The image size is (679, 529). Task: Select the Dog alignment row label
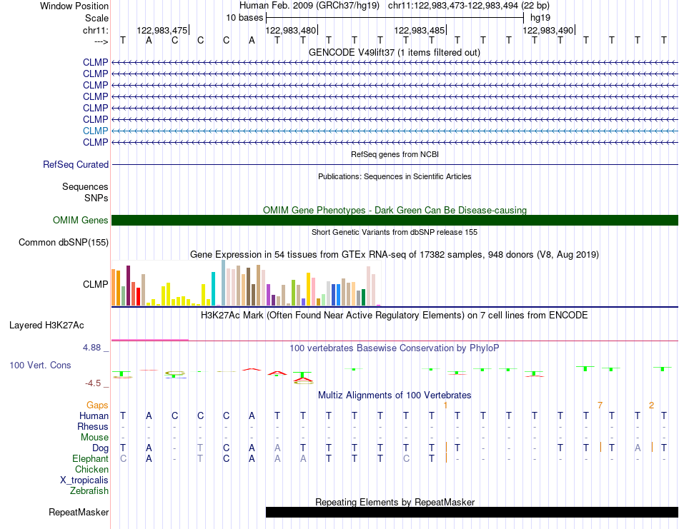[100, 448]
